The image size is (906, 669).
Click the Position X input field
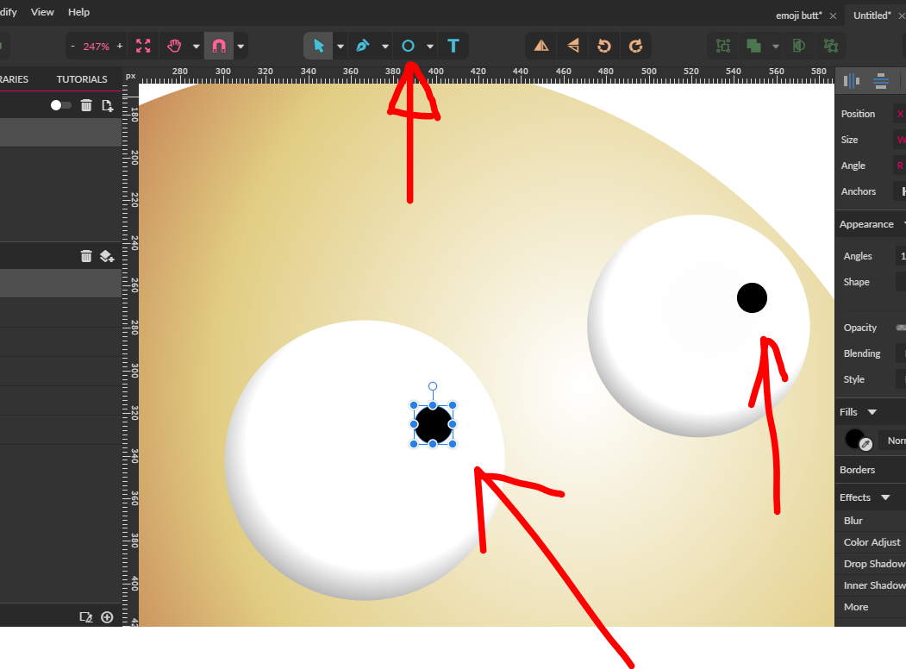900,114
